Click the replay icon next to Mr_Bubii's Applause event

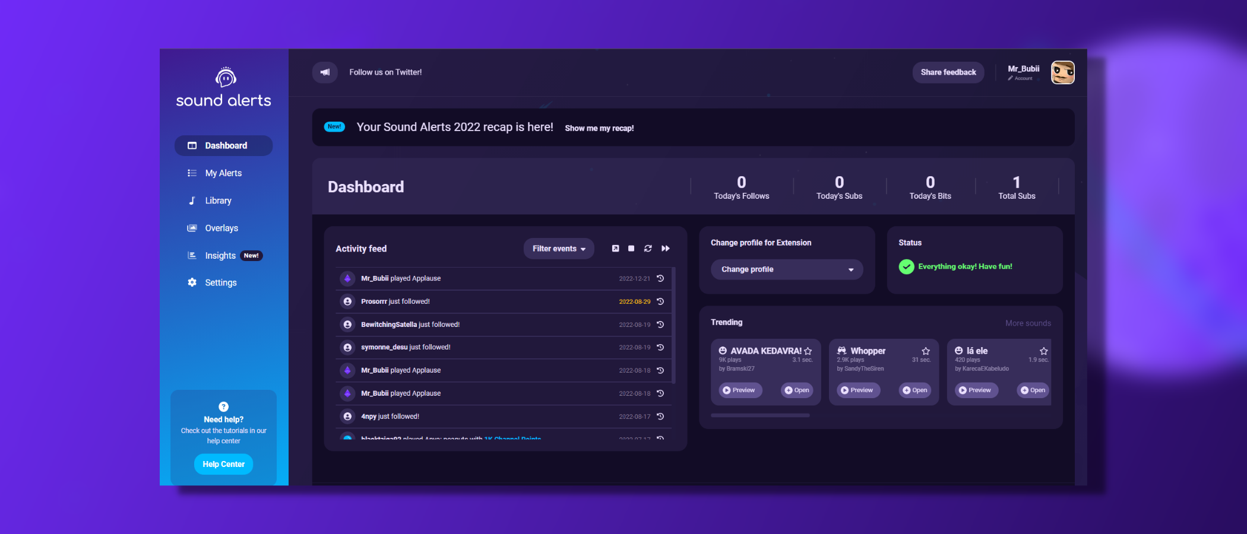661,278
